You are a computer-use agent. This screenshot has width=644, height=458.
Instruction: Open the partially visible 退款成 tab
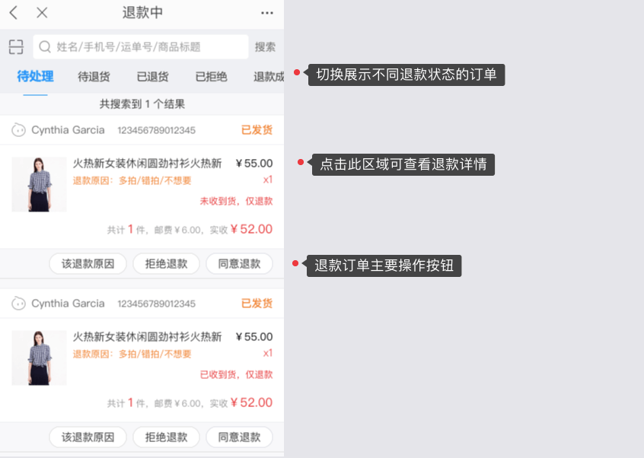point(269,77)
